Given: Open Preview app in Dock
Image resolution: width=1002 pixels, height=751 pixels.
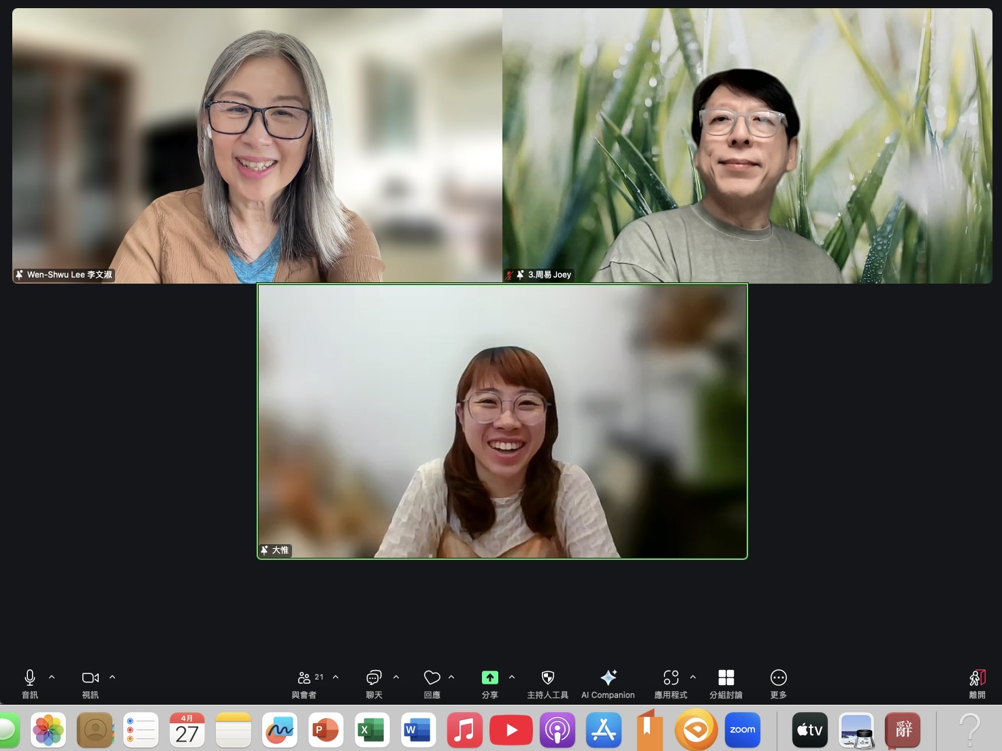Looking at the screenshot, I should 856,731.
